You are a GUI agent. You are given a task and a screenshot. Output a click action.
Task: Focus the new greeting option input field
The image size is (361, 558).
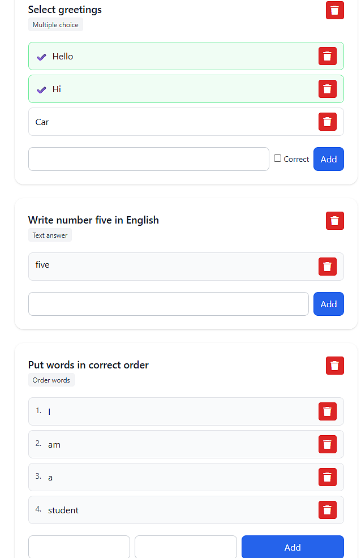coord(148,159)
